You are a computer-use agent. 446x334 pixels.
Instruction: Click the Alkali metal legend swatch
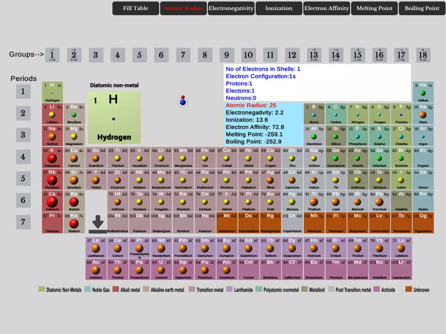[x=115, y=289]
